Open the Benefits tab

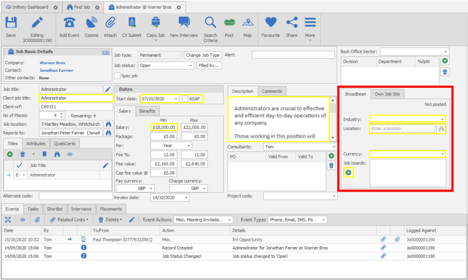point(147,111)
